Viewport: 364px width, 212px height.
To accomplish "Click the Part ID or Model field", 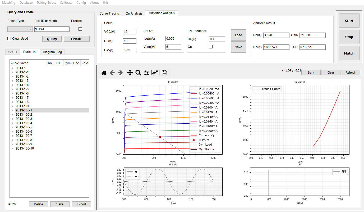I will (x=52, y=29).
